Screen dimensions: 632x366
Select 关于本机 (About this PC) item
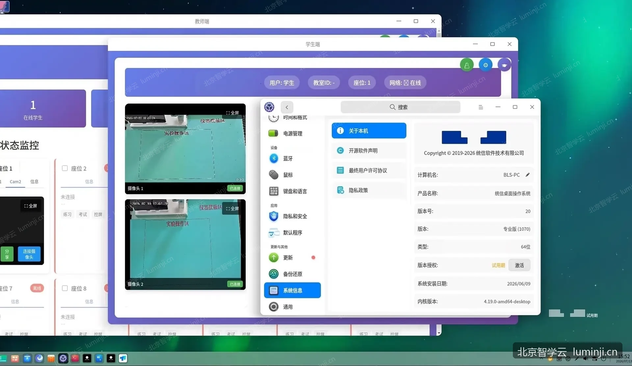point(369,131)
